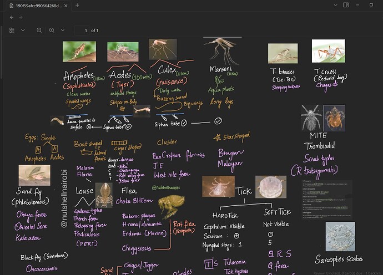Image resolution: width=383 pixels, height=275 pixels.
Task: Focus the page number field
Action: click(82, 30)
